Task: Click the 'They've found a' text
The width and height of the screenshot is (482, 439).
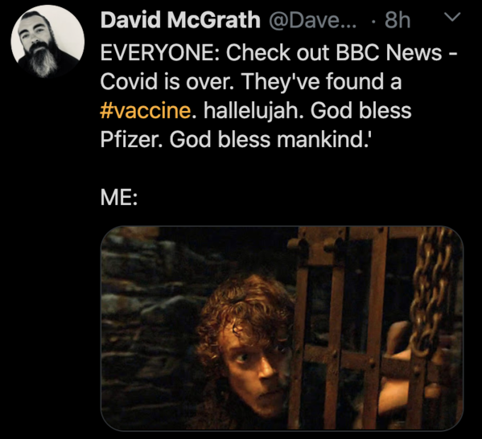Action: point(321,82)
